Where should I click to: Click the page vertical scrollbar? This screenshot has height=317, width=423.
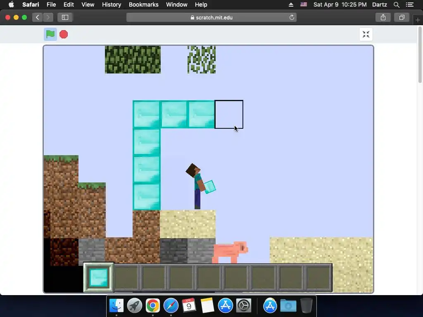[x=420, y=54]
